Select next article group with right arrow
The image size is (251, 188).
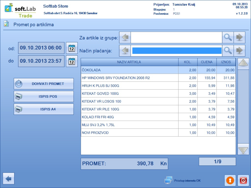click(x=239, y=38)
